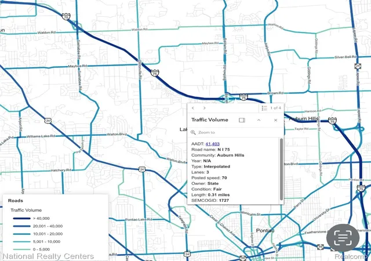Click the Joslyn Rd label

(x=267, y=49)
